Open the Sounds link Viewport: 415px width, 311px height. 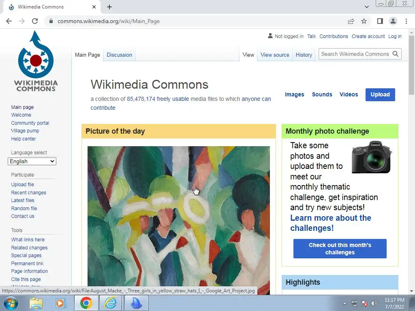point(322,94)
